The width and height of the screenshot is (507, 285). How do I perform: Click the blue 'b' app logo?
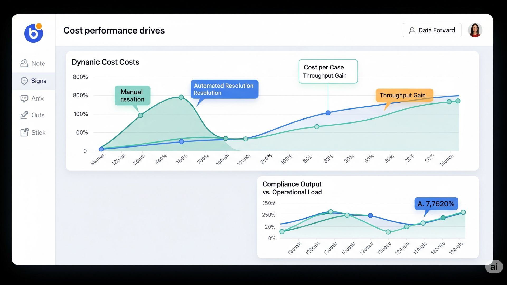click(34, 33)
